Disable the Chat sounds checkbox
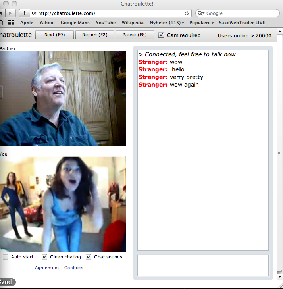Image resolution: width=283 pixels, height=289 pixels. click(x=89, y=257)
